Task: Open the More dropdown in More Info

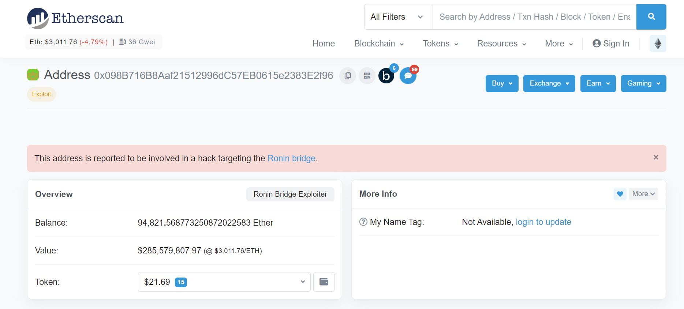Action: tap(643, 194)
